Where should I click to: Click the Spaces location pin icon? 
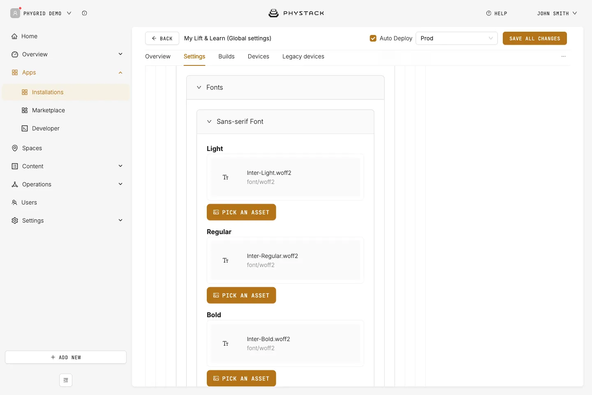(15, 148)
